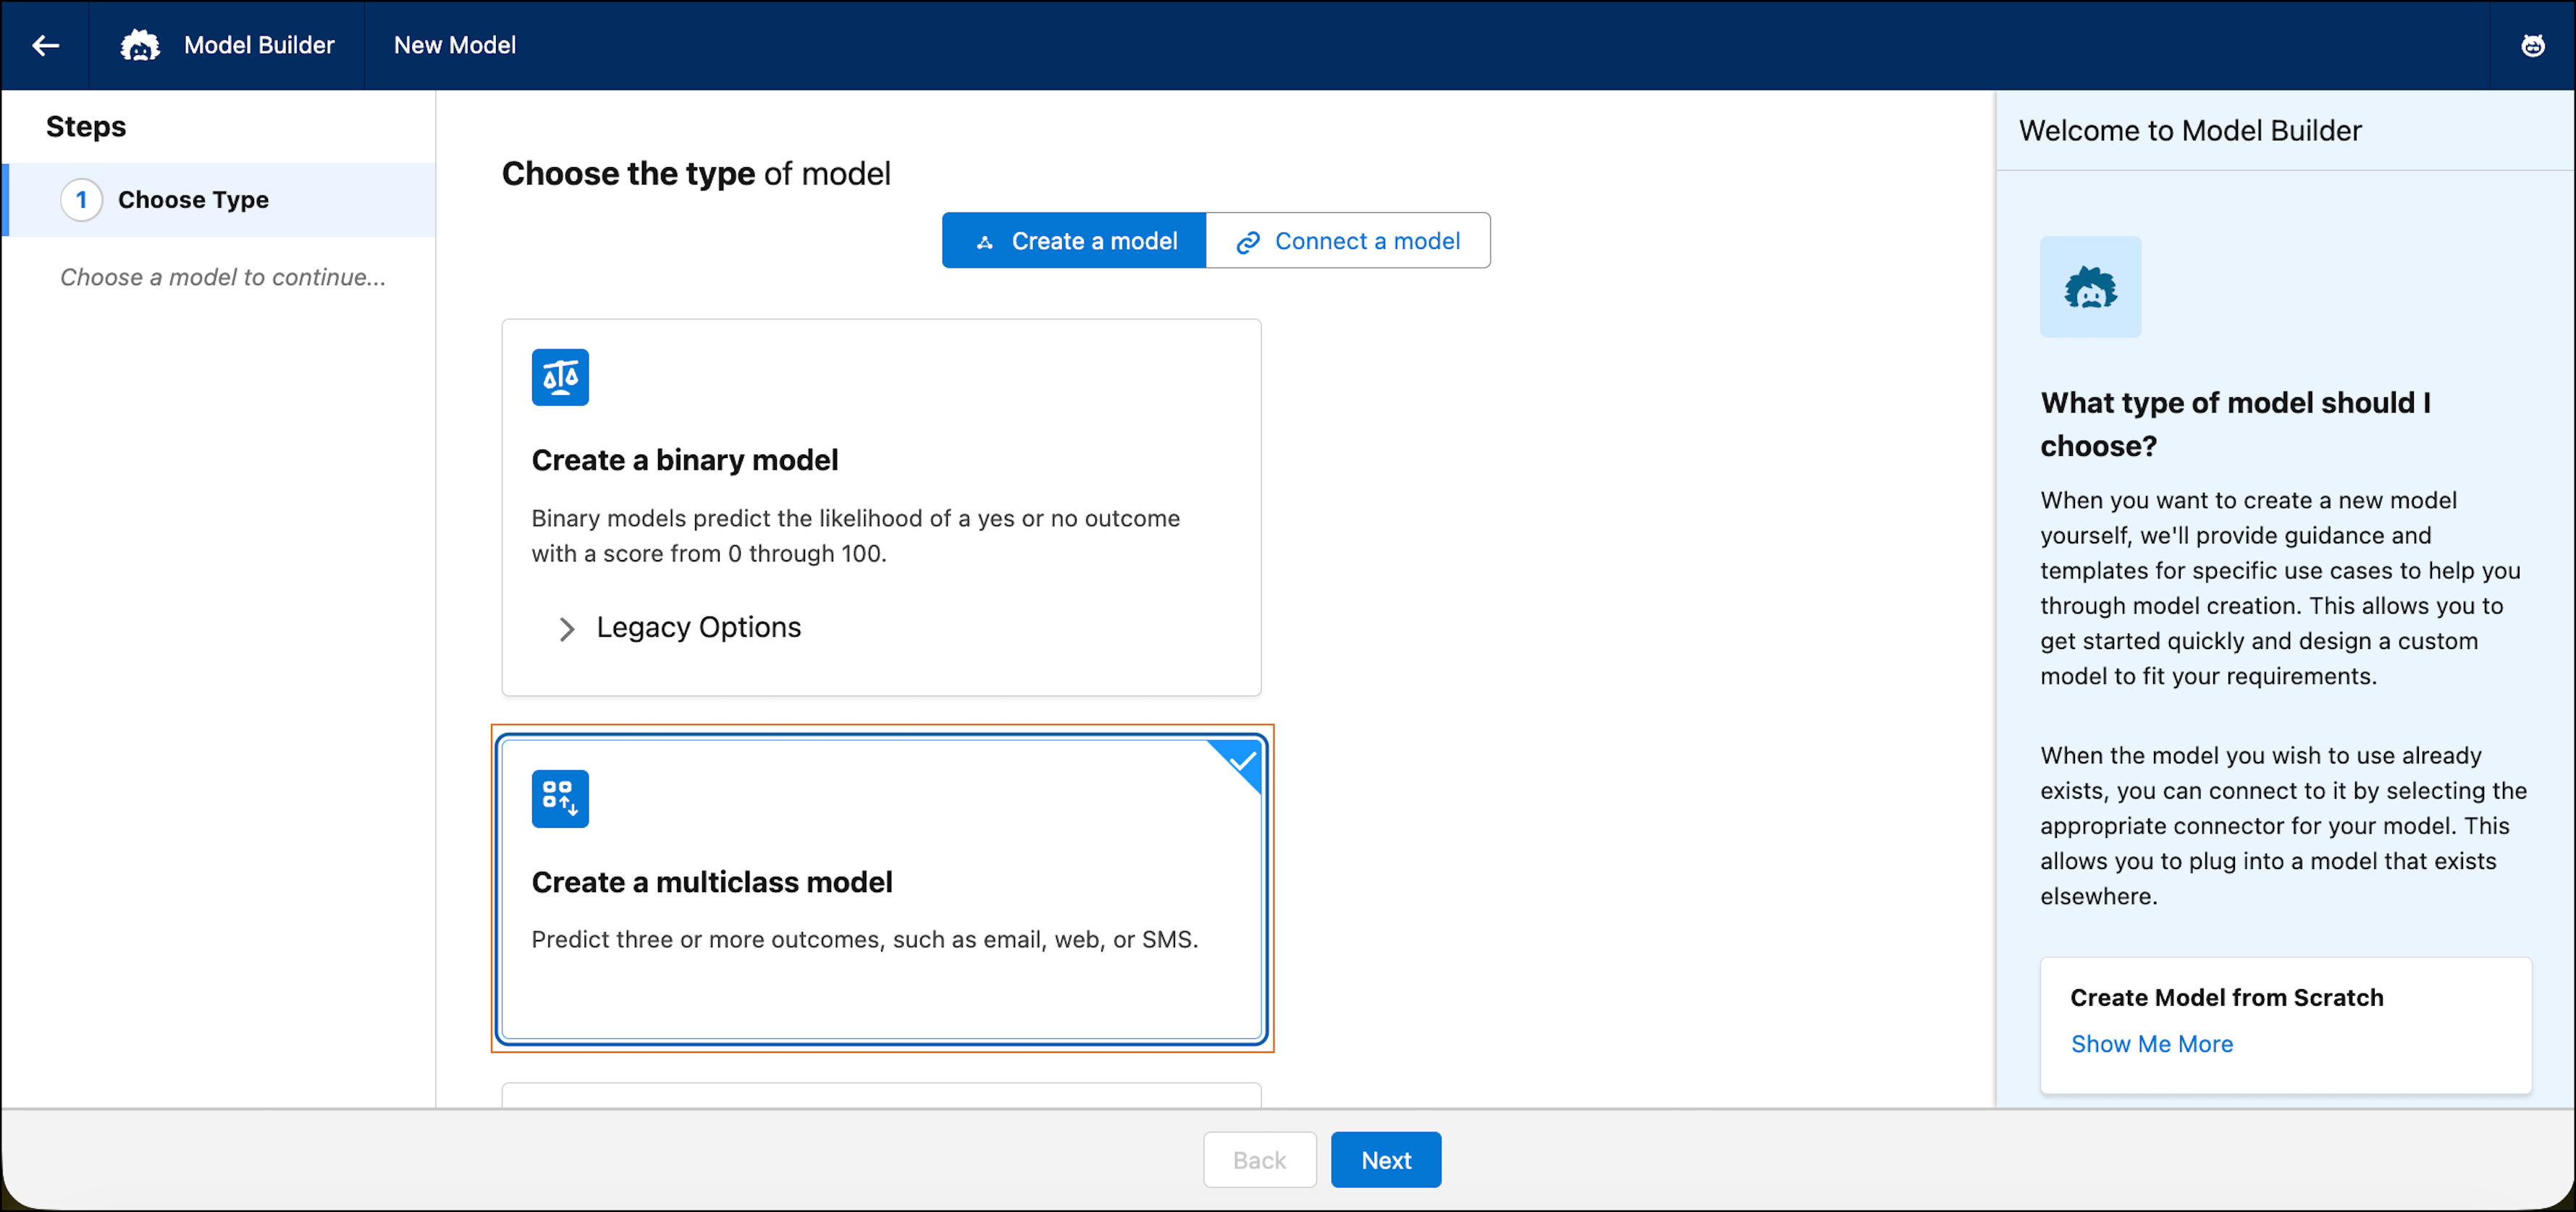Click "What type of model should I choose?" heading

[2236, 423]
